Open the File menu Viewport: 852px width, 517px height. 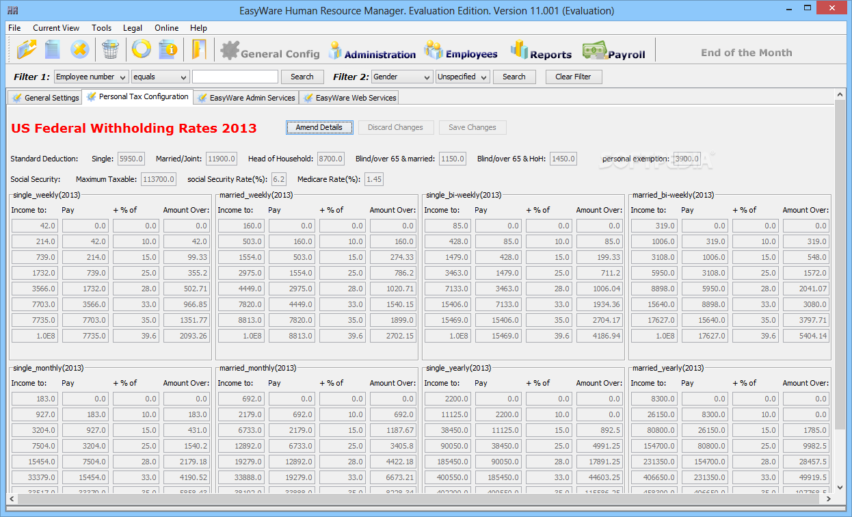(x=14, y=28)
